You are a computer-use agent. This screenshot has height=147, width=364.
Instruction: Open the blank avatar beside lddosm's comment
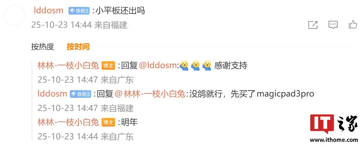[x=14, y=15]
